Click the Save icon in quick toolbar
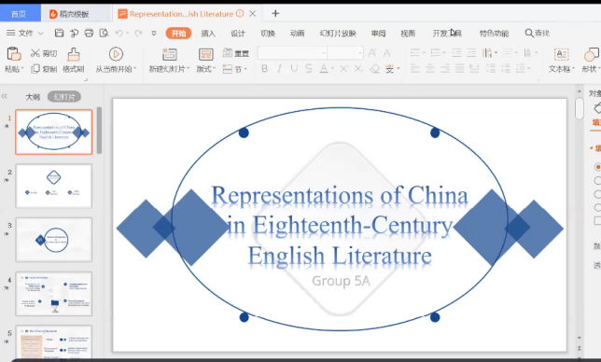This screenshot has width=601, height=362. click(x=59, y=33)
